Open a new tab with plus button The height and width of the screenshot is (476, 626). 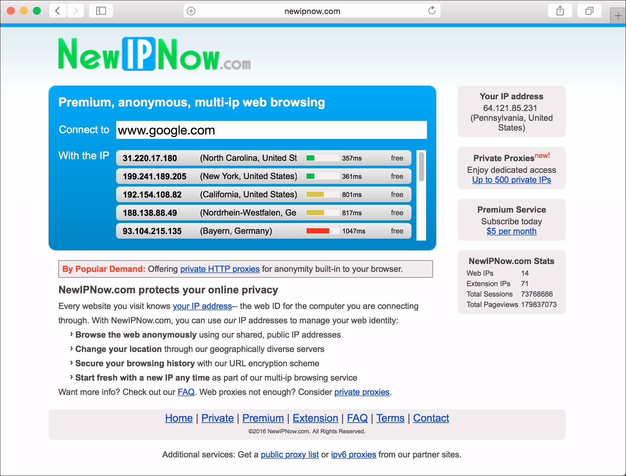[x=618, y=16]
